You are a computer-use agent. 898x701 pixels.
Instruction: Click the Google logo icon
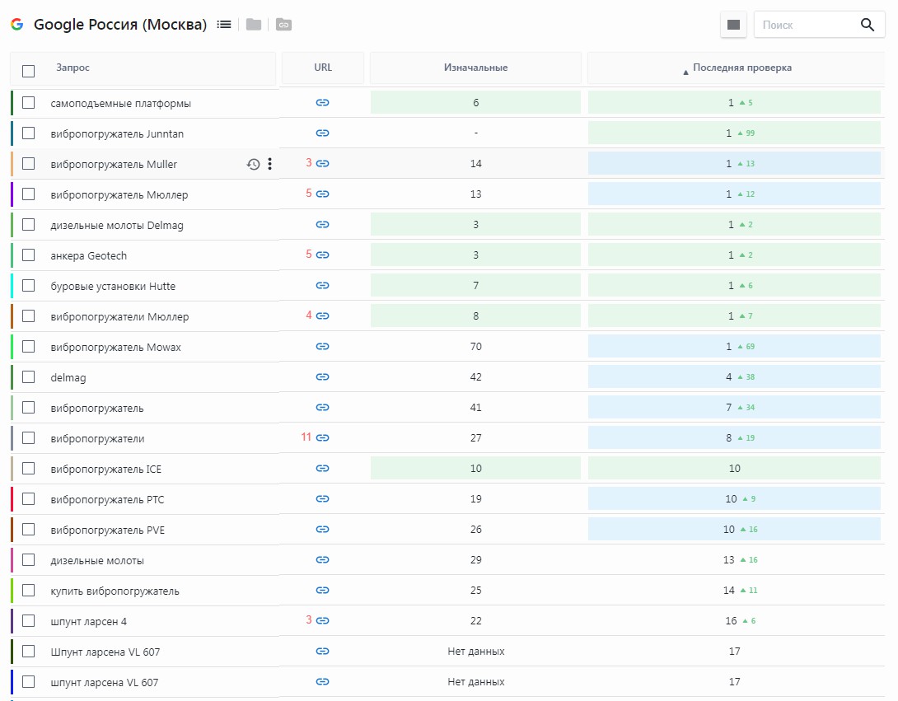pos(16,25)
